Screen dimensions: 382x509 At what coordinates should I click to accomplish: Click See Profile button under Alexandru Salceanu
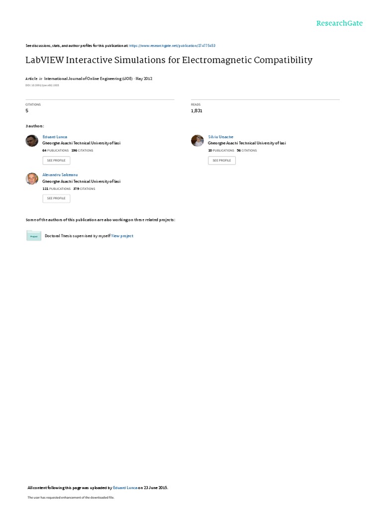click(56, 198)
